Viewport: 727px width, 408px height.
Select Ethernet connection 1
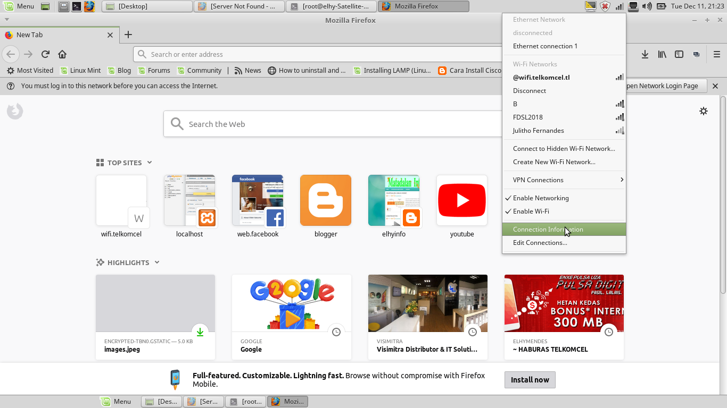[564, 46]
